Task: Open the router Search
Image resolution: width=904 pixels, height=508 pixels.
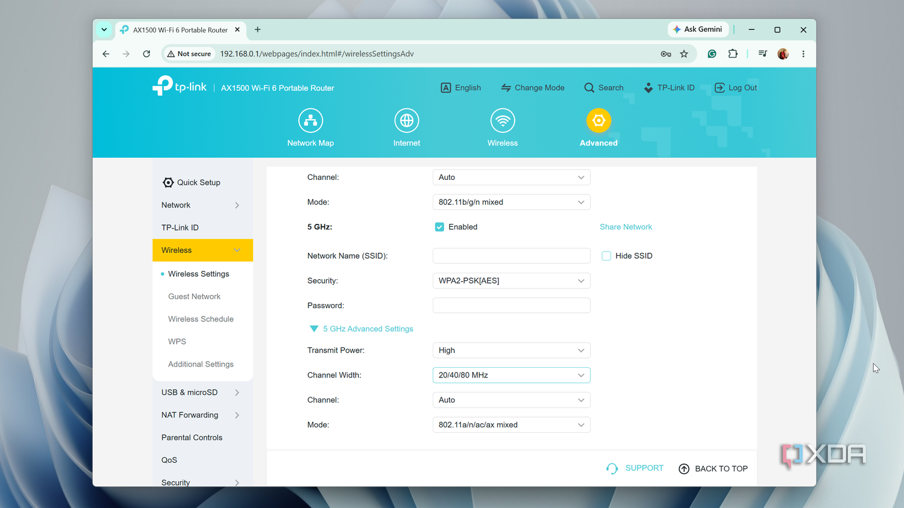Action: pos(604,87)
